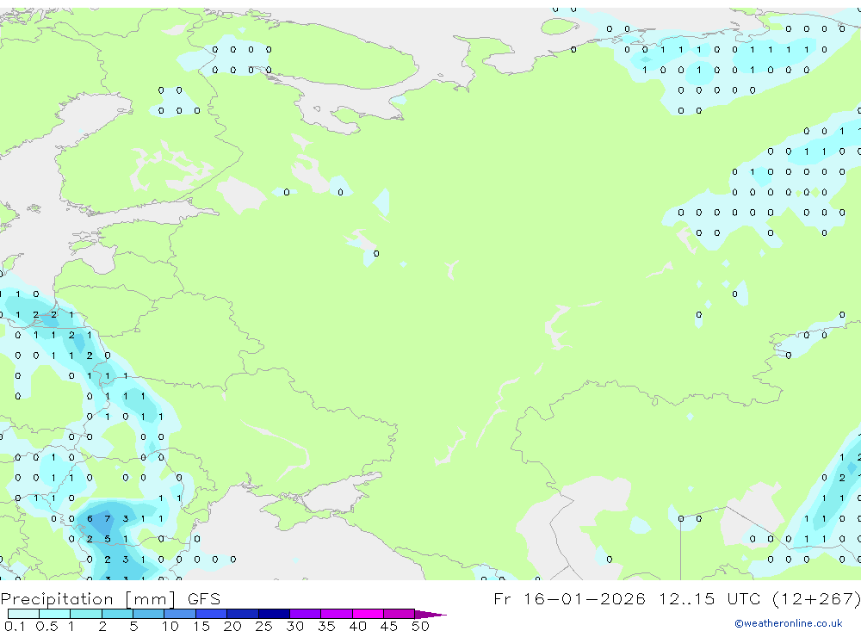Select the '40' legend label
The height and width of the screenshot is (631, 861).
pos(357,626)
